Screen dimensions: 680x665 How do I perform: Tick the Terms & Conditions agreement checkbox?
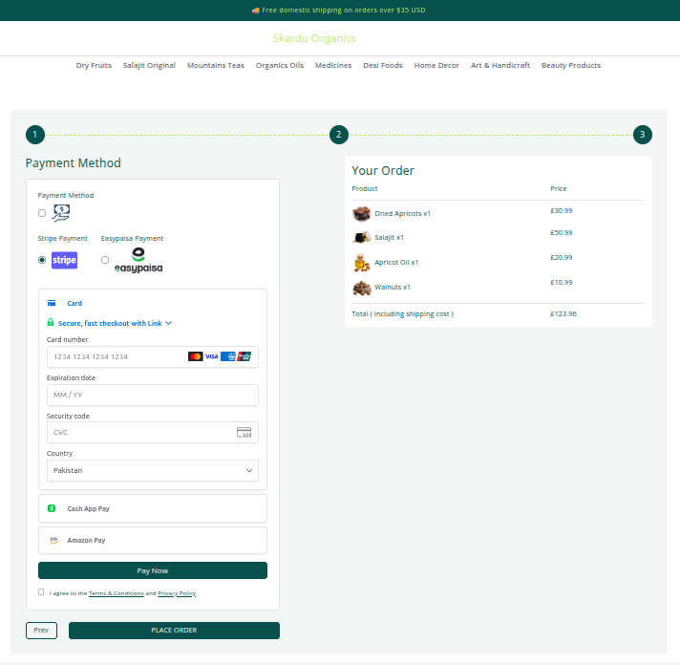click(x=41, y=592)
